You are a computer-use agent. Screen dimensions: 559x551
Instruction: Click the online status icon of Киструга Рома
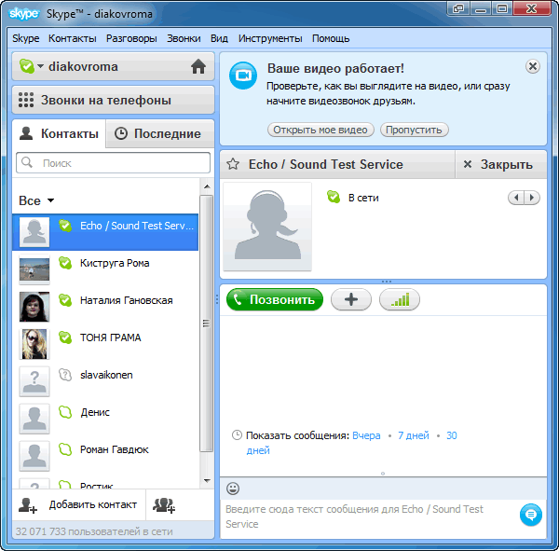tap(65, 263)
